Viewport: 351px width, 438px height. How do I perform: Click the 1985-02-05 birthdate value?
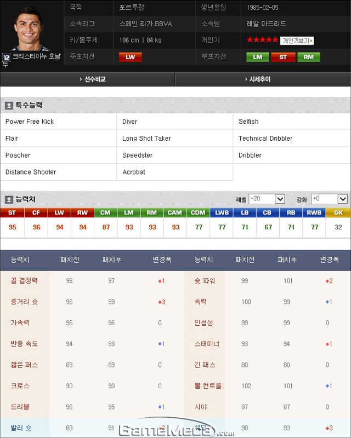point(263,8)
